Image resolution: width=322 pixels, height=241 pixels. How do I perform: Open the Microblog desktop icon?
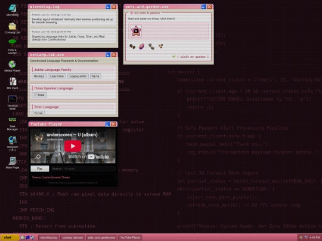click(13, 10)
